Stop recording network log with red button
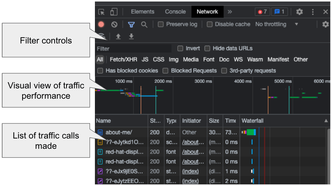 (x=101, y=24)
